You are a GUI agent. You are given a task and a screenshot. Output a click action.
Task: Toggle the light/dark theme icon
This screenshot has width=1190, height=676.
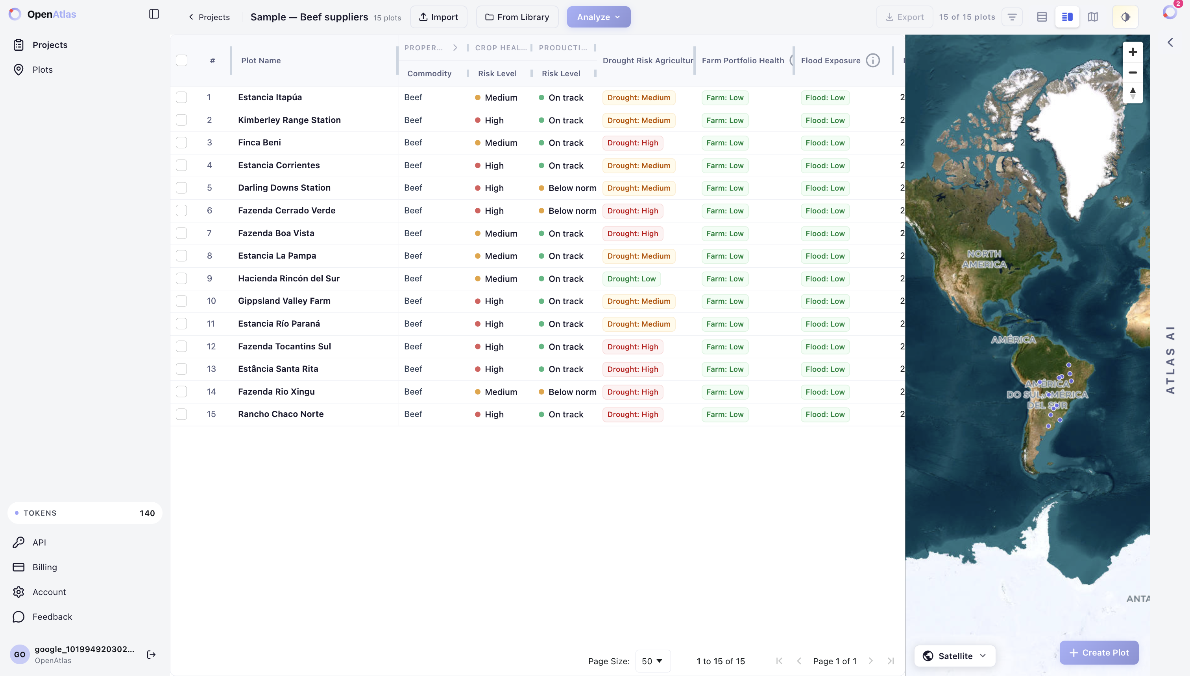click(x=1125, y=17)
